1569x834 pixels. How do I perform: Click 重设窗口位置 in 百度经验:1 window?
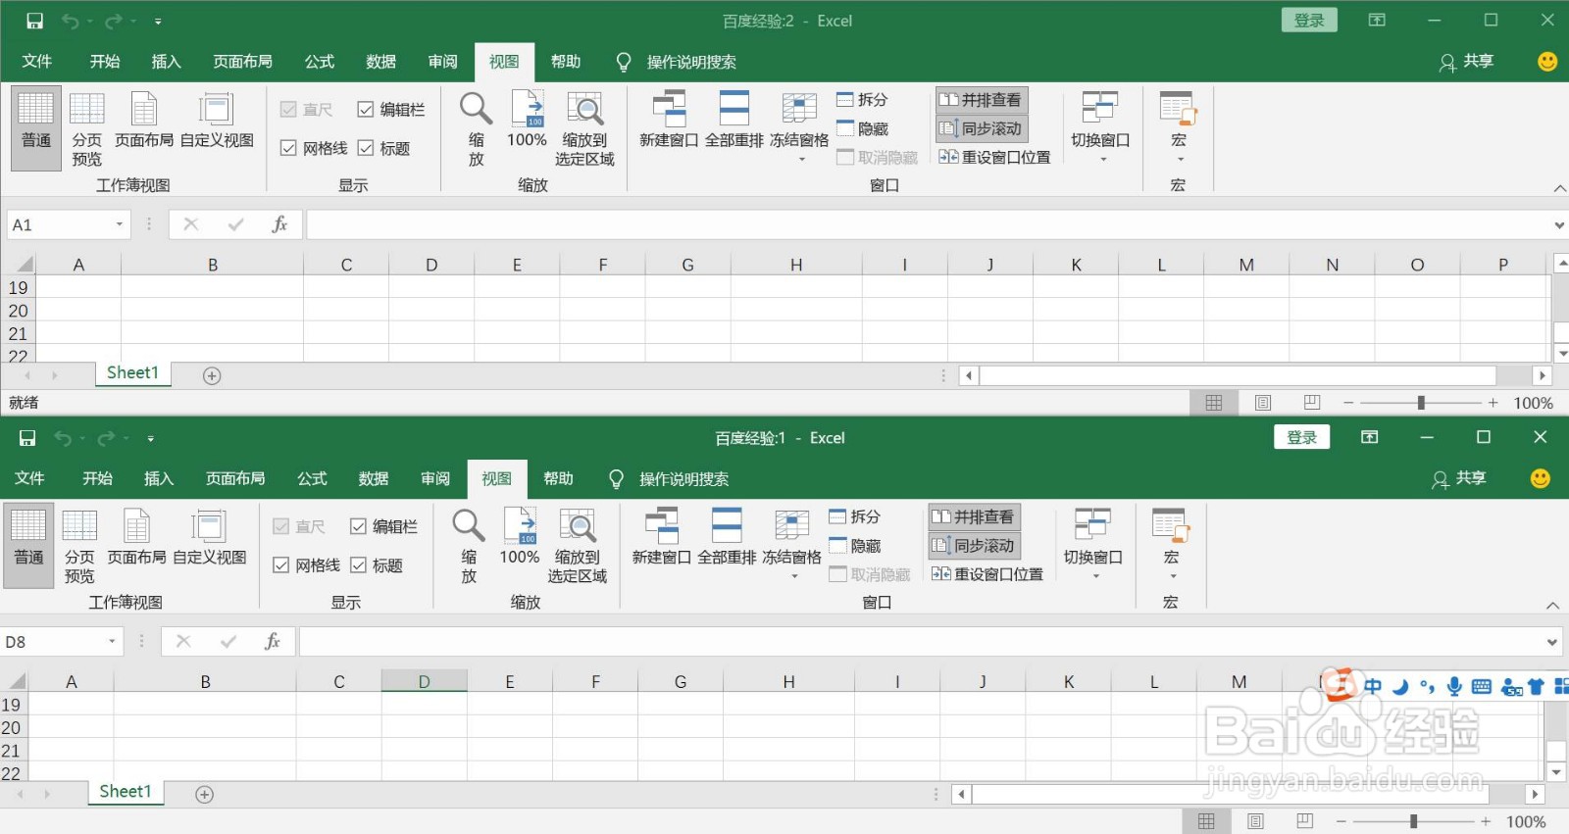987,574
